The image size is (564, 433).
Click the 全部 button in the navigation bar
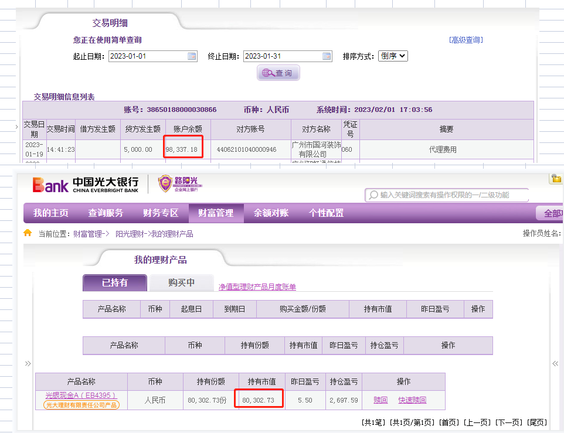pyautogui.click(x=549, y=213)
